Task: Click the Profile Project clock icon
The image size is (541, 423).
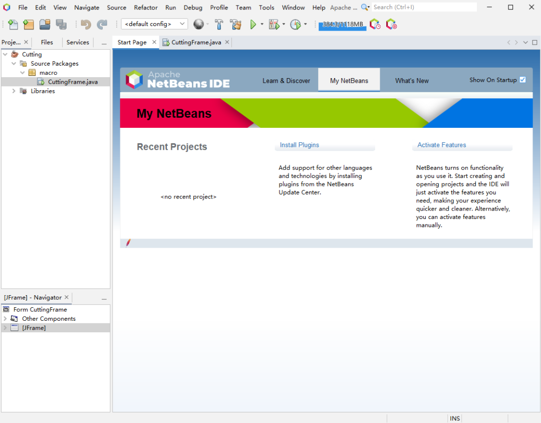Action: pos(296,24)
